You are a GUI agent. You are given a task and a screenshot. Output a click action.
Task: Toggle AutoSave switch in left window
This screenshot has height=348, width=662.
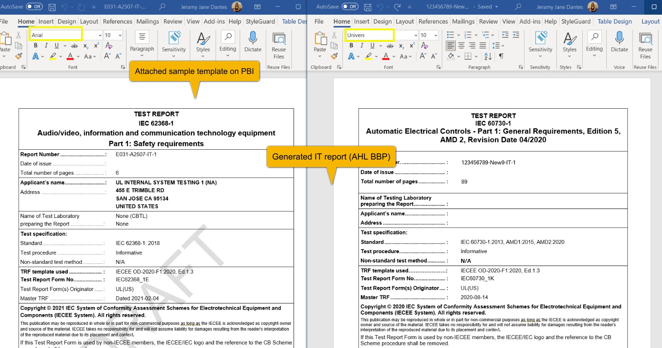click(x=34, y=7)
